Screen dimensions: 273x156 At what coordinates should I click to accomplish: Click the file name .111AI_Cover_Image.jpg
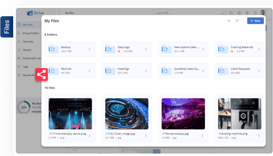click(x=120, y=134)
